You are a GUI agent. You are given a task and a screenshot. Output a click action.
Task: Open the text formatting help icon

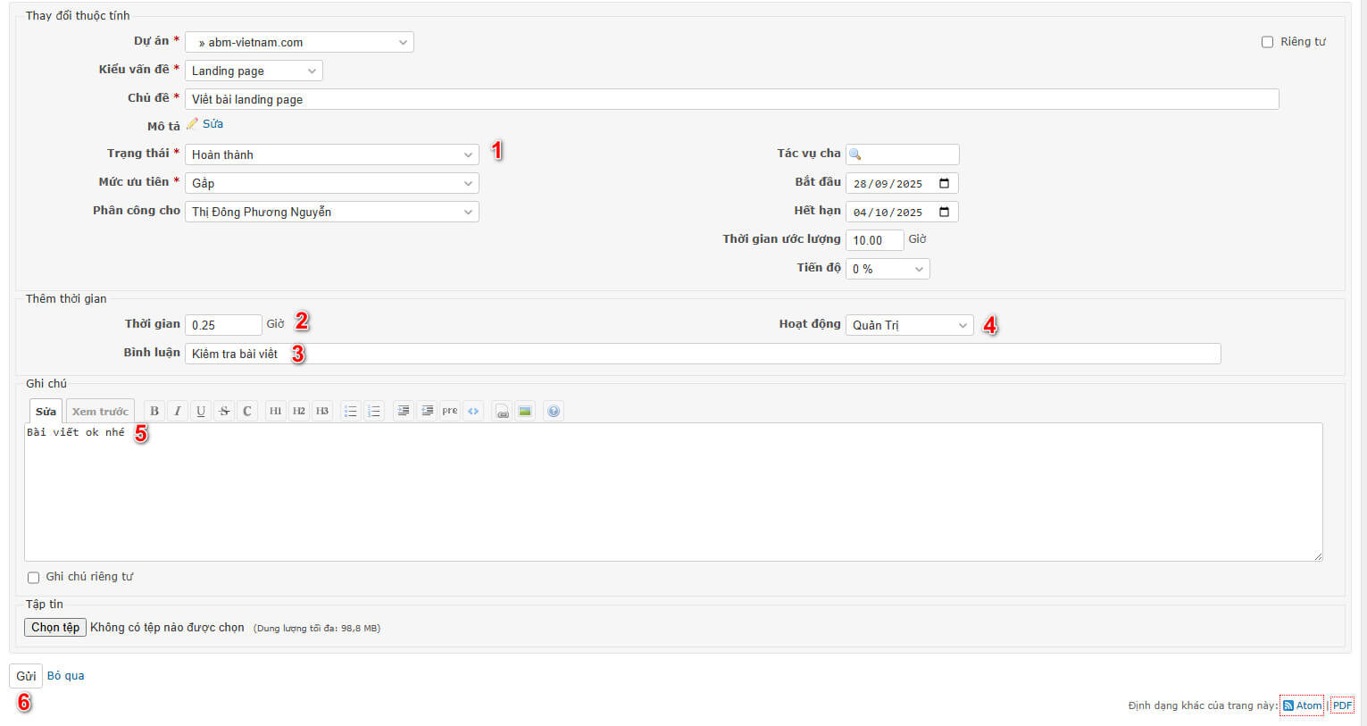554,411
